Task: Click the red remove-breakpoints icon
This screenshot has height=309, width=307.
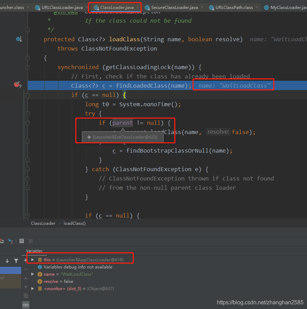Action: click(2, 241)
